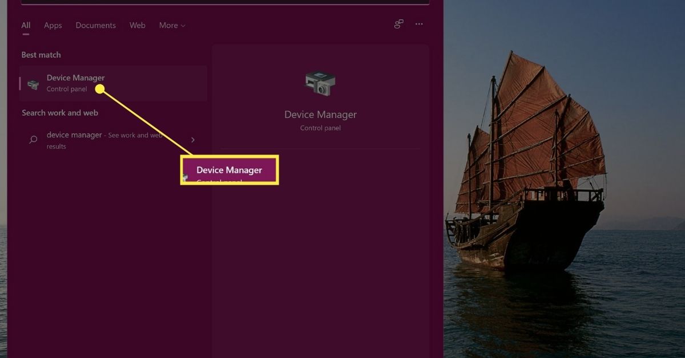Click the Device Manager icon in best match
Viewport: 685px width, 358px height.
point(34,84)
